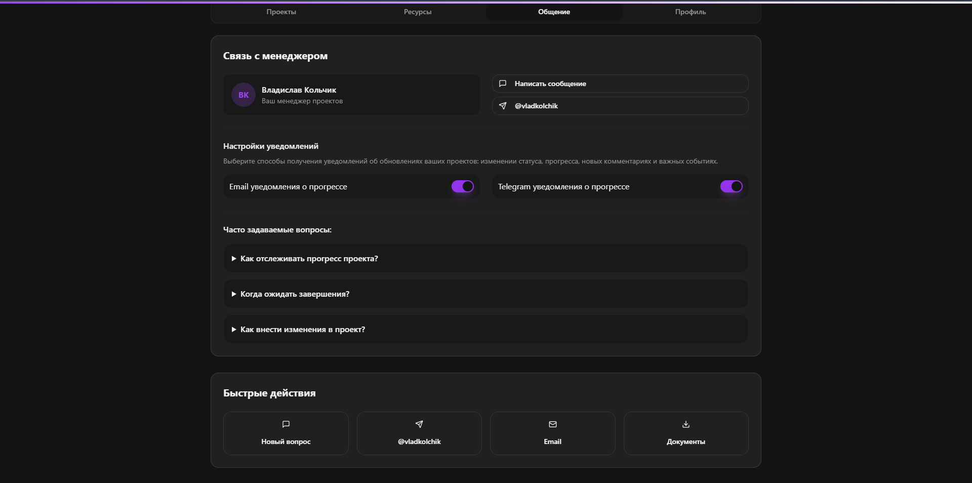Open 'Как внести изменения в проект?' answer

click(x=303, y=330)
